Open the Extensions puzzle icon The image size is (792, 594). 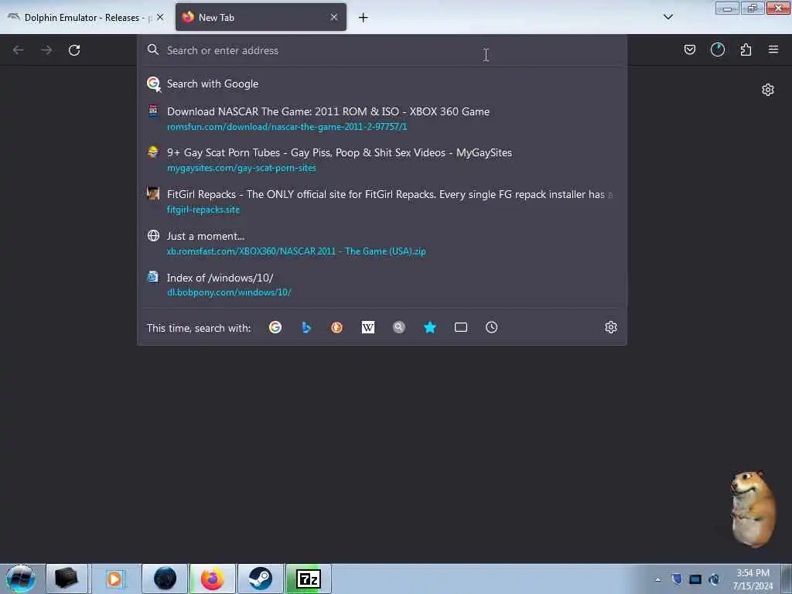click(x=746, y=49)
